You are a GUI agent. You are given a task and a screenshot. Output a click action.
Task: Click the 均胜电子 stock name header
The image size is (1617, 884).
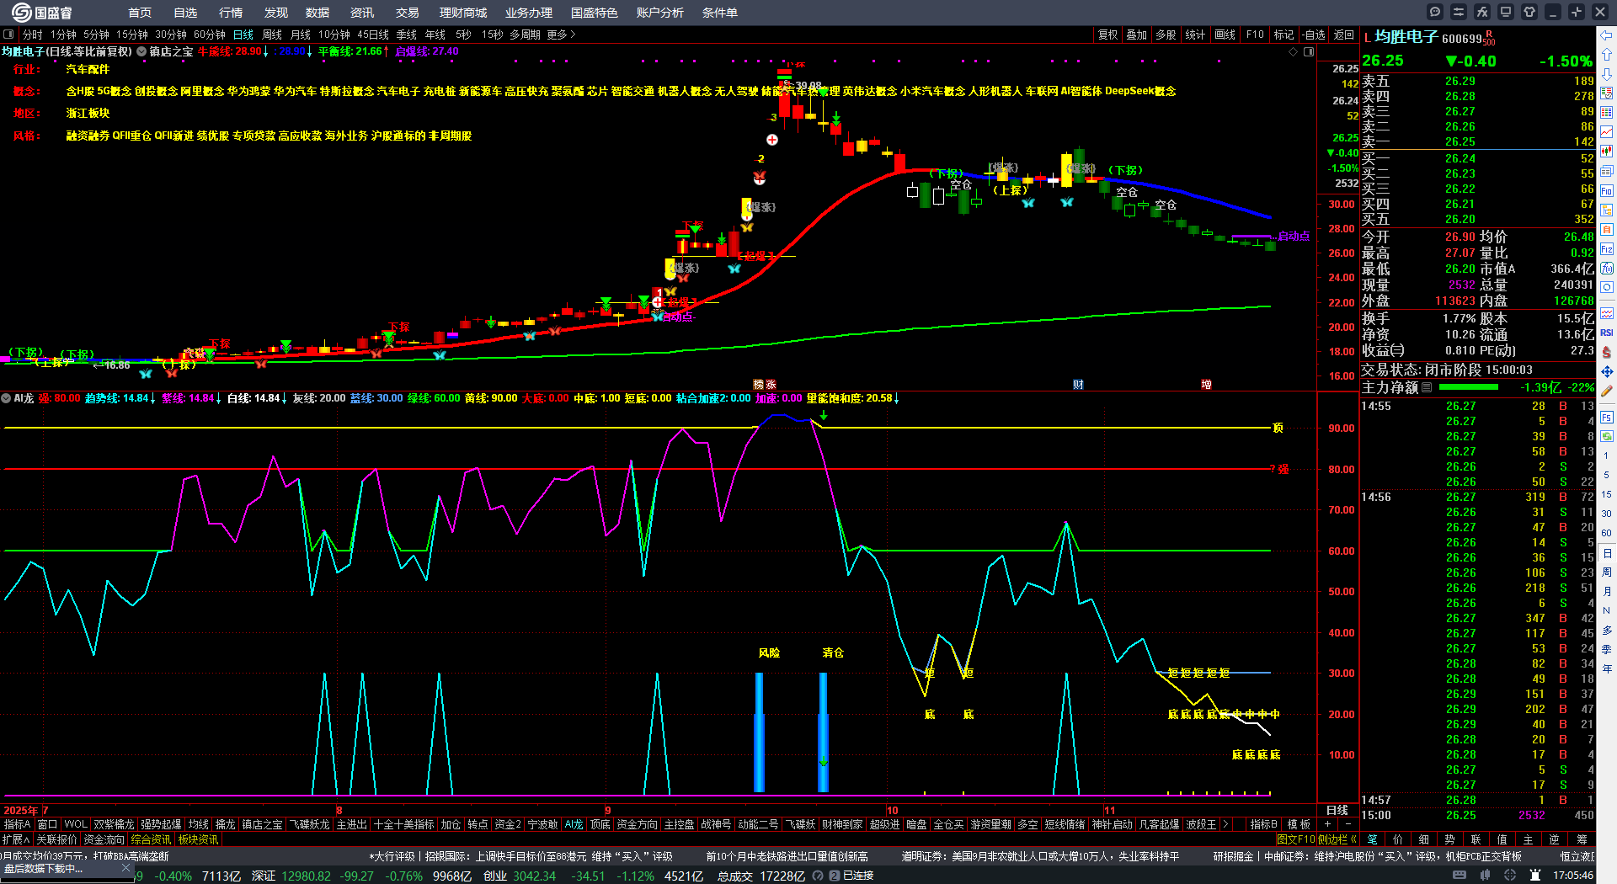[1406, 37]
